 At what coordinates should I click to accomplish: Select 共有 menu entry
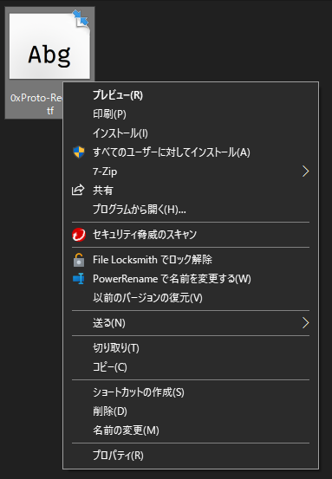tap(191, 190)
